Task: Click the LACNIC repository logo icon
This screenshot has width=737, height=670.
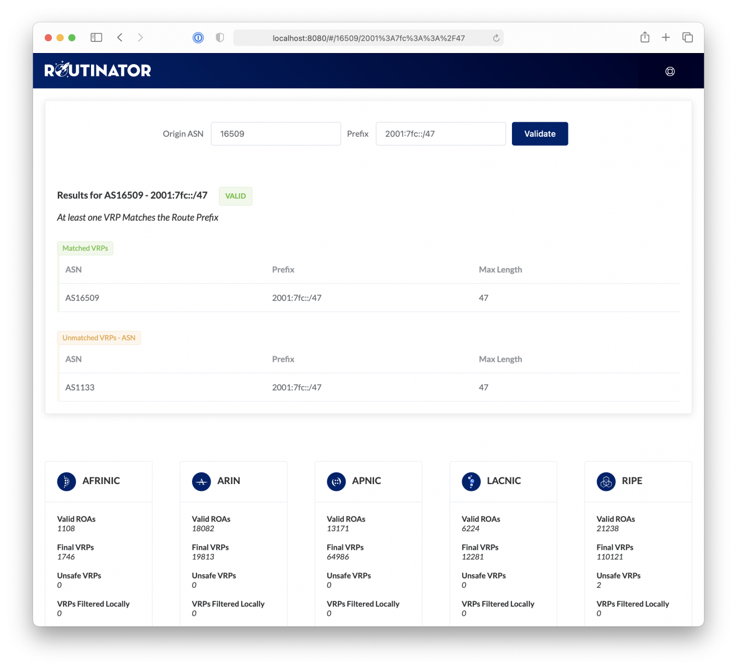Action: click(471, 481)
